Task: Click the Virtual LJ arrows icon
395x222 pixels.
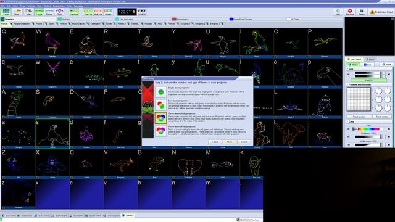Action: pyautogui.click(x=141, y=12)
